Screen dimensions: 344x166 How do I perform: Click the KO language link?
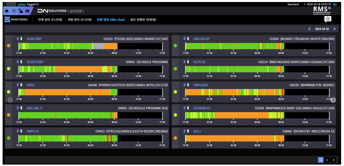click(335, 4)
